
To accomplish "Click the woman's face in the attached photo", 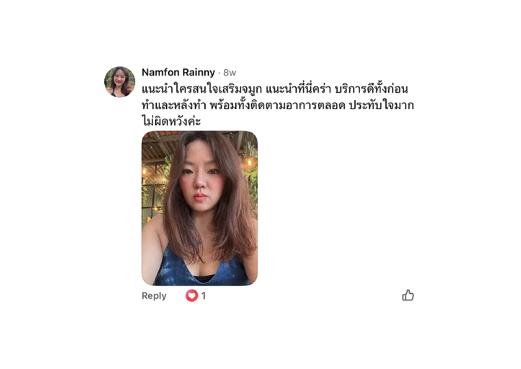I will [x=201, y=180].
